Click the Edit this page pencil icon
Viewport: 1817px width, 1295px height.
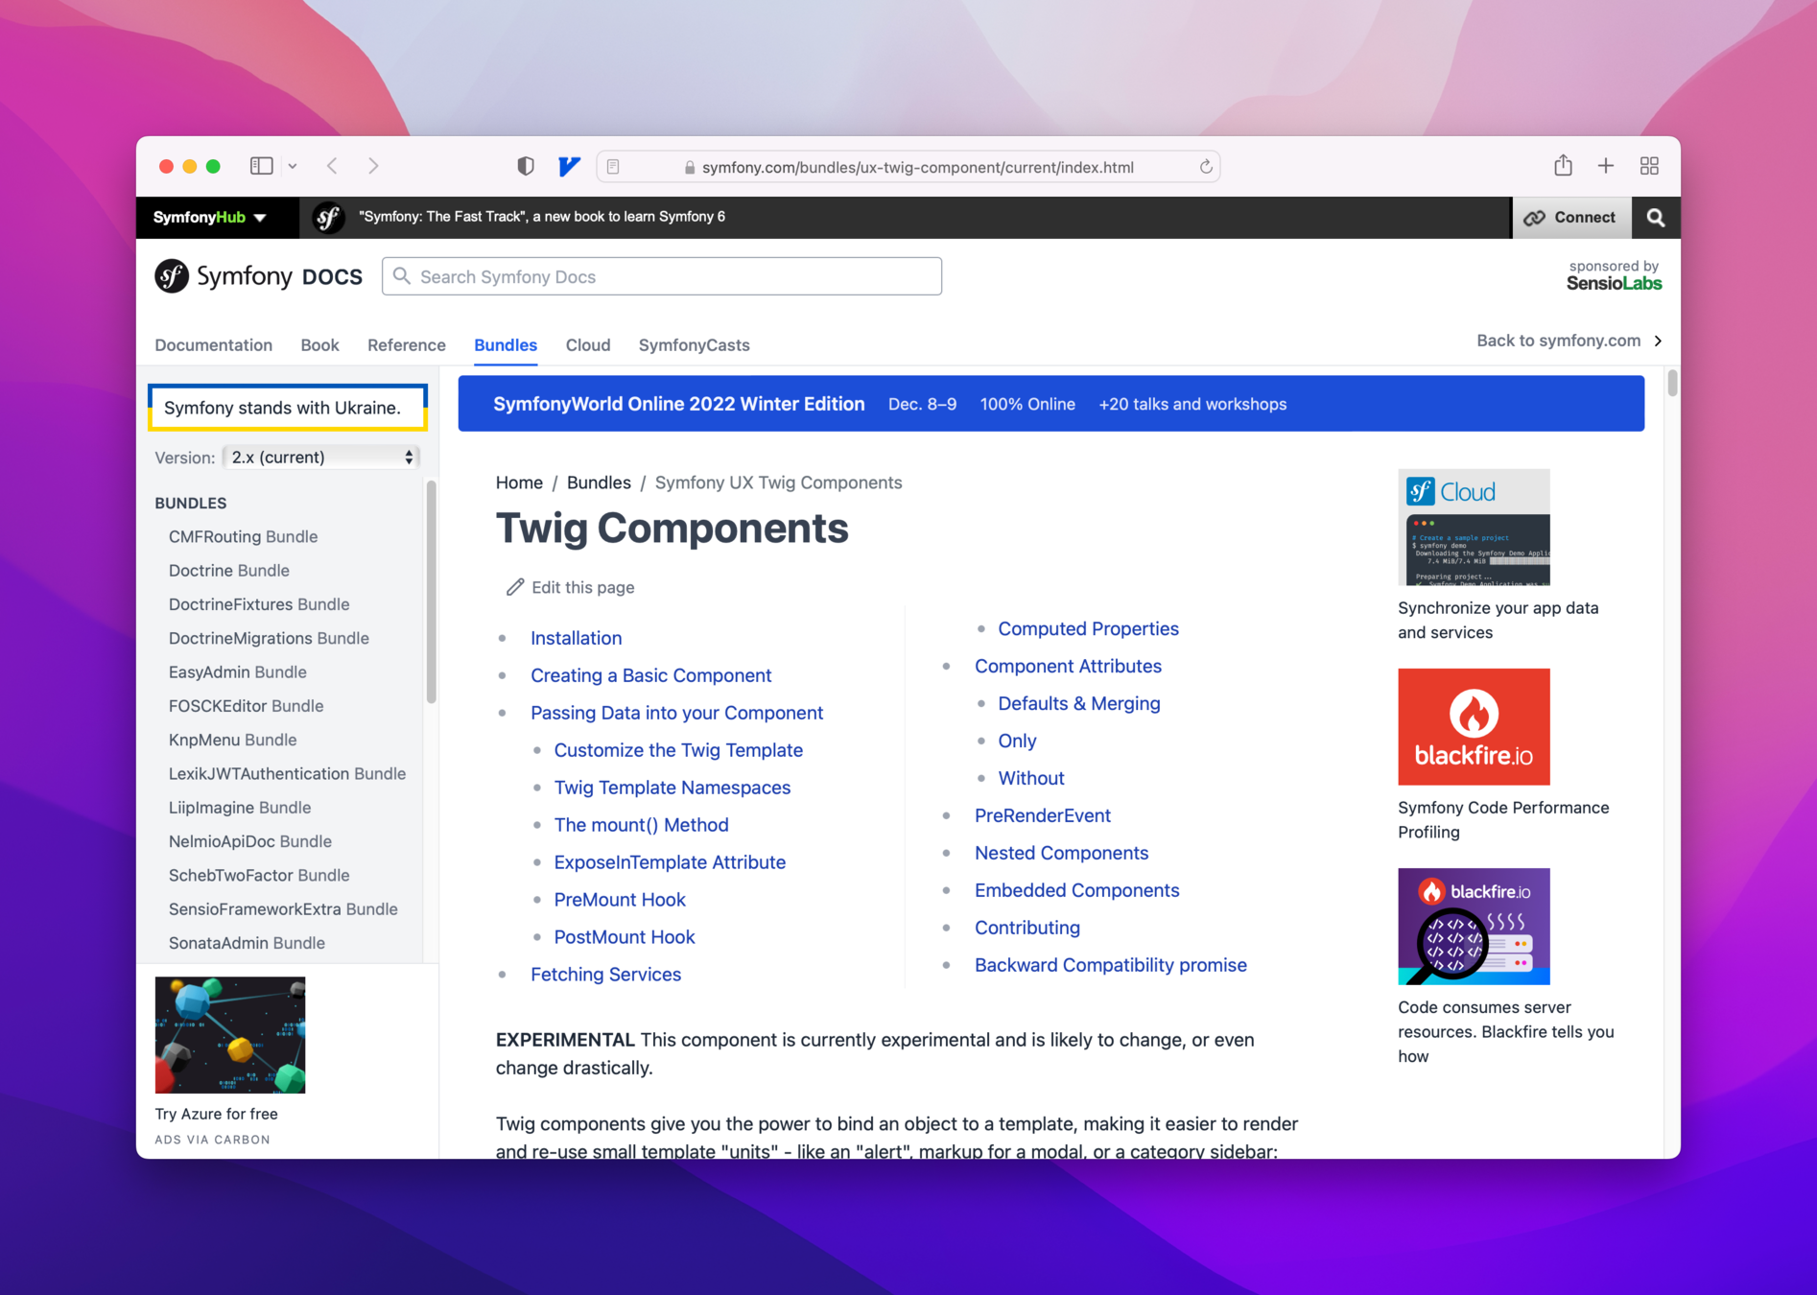(515, 587)
